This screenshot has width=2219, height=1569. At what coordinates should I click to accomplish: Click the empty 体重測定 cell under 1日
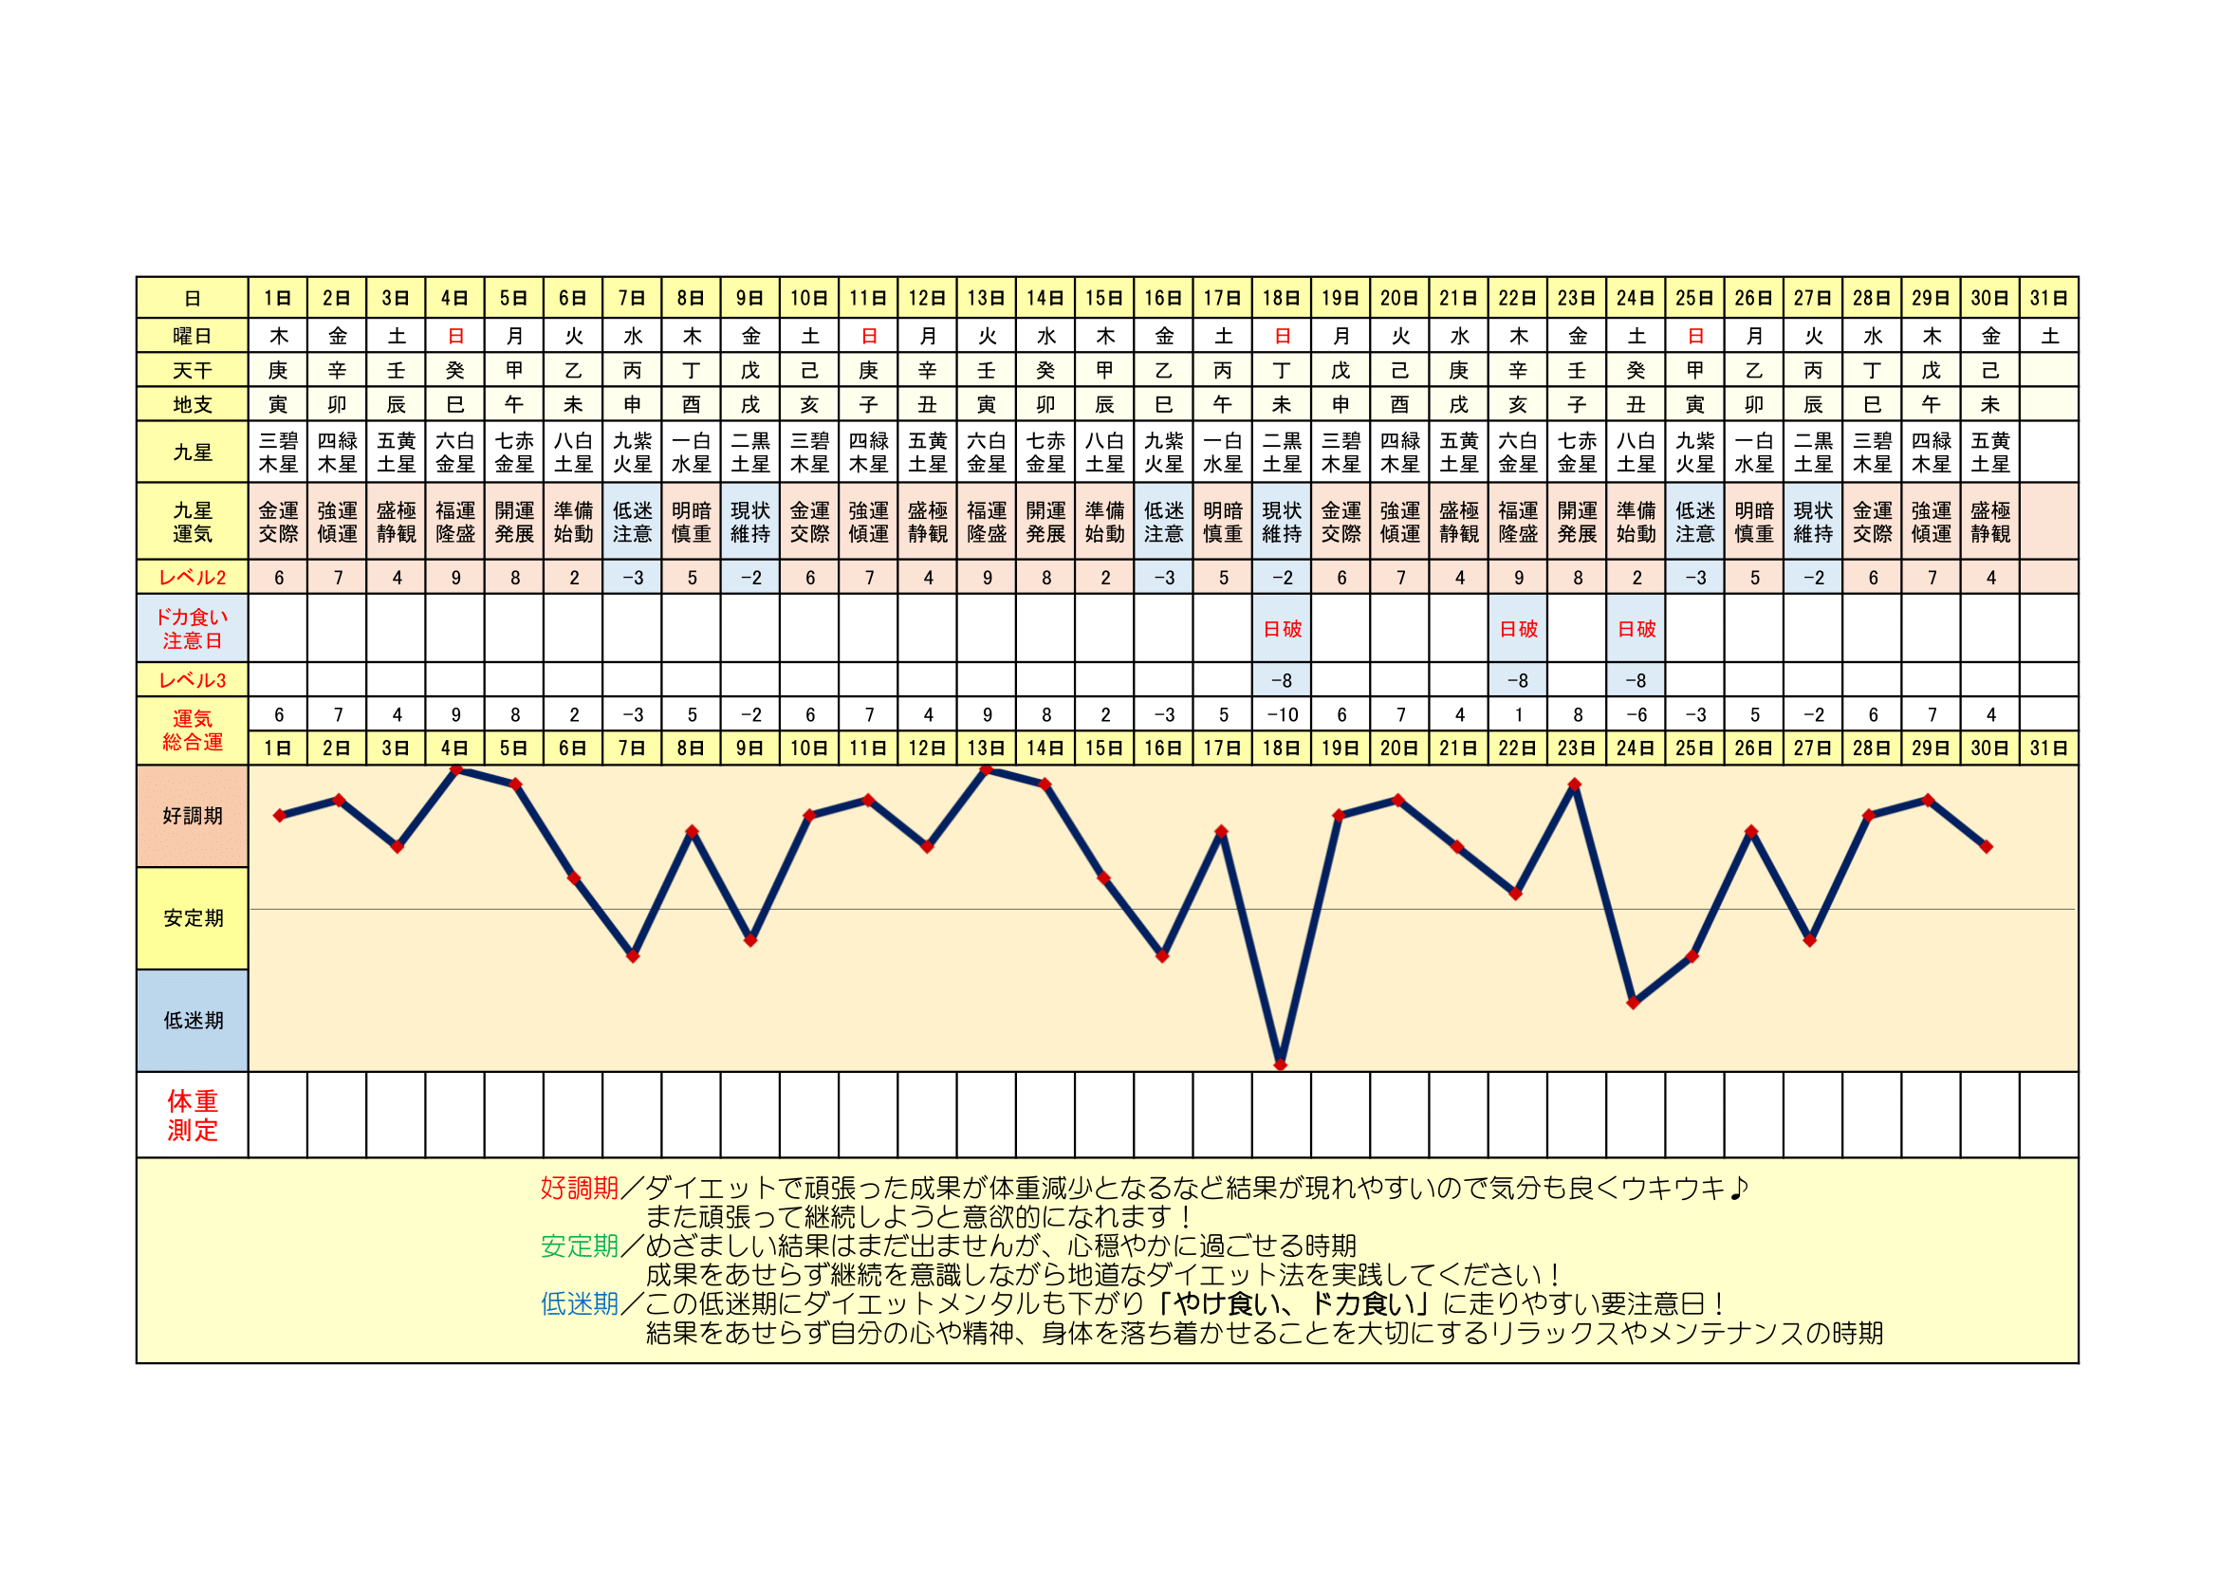[x=278, y=1115]
